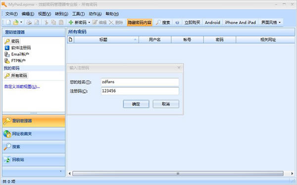Open the 动作(A) menu
This screenshot has width=297, height=185.
(95, 14)
